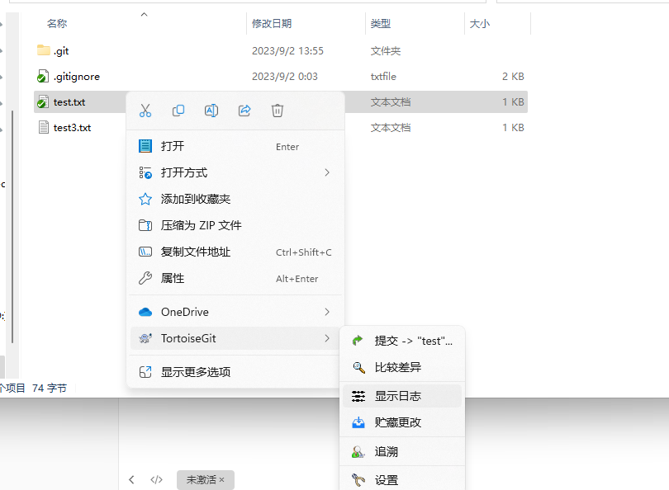Click the notepad icon beside 打开
The width and height of the screenshot is (669, 490).
click(x=145, y=146)
